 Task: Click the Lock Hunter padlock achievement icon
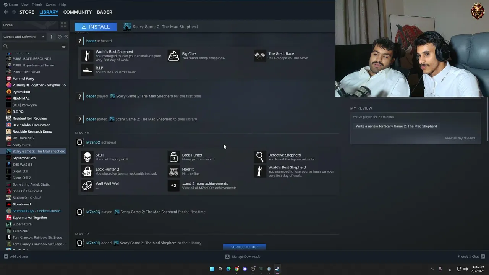click(173, 157)
